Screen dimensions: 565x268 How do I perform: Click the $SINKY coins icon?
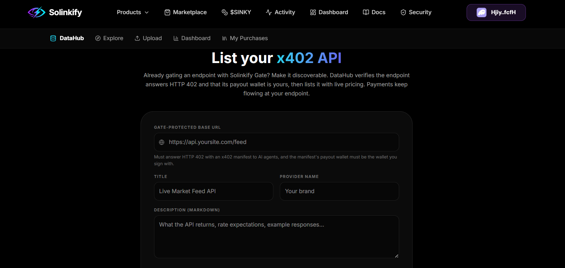tap(225, 12)
